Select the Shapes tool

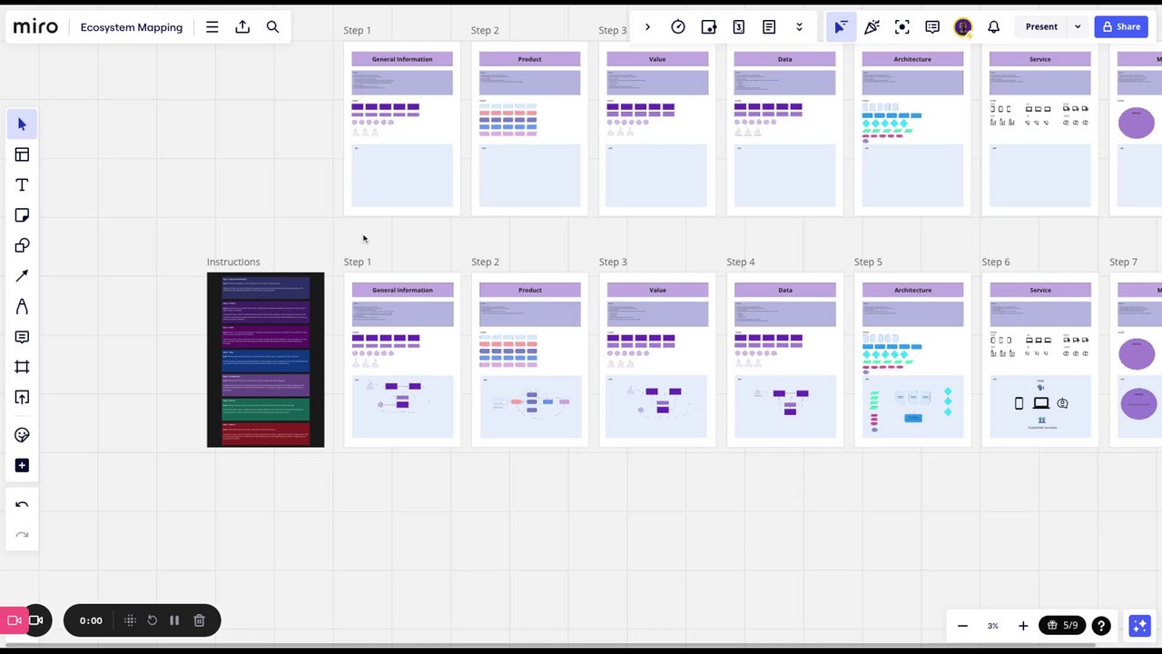(22, 245)
